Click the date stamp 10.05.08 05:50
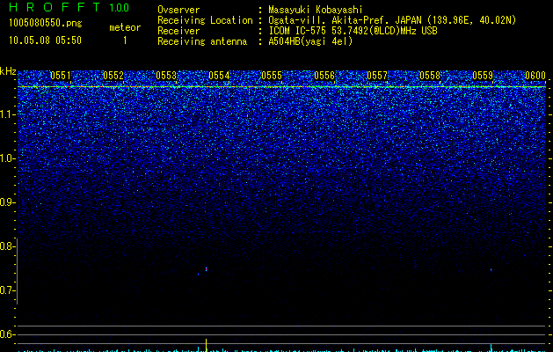 click(45, 40)
